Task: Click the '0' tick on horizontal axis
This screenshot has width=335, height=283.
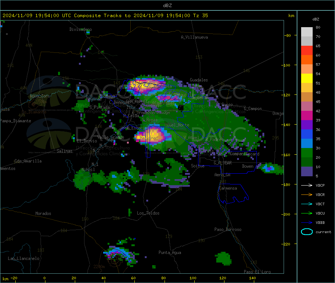Action: click(x=44, y=278)
